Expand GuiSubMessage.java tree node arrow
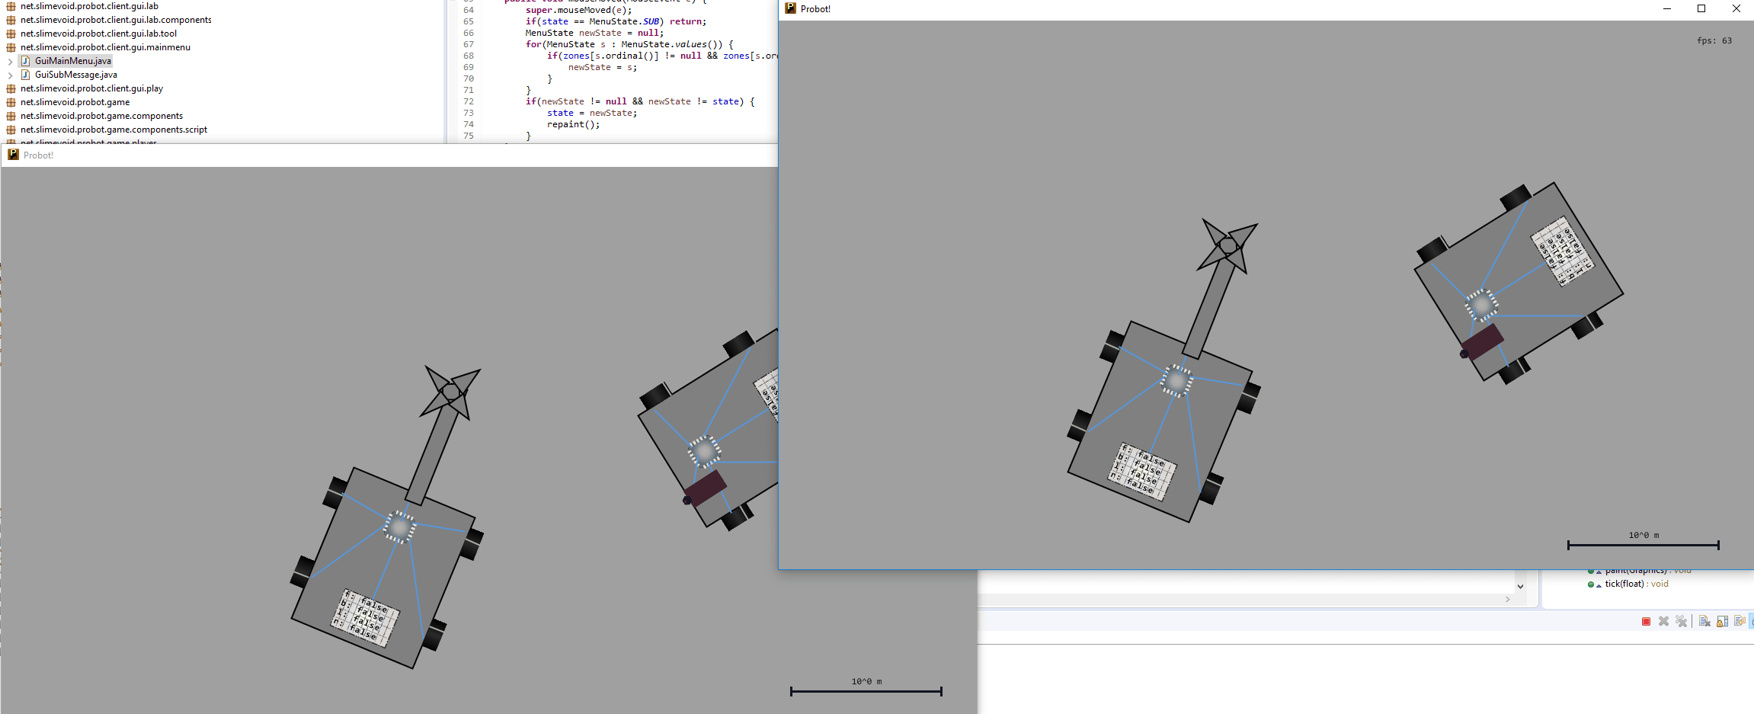 click(x=10, y=75)
